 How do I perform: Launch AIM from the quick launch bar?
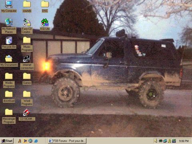(x=20, y=141)
